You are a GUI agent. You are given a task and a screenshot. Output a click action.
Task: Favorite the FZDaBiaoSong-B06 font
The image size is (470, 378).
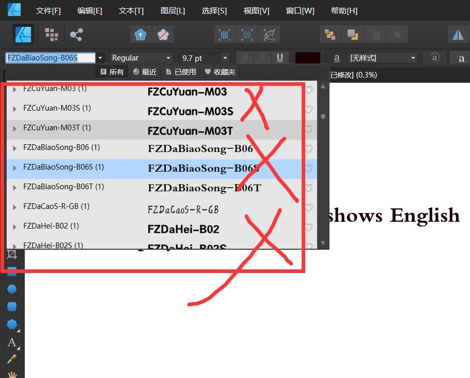pyautogui.click(x=308, y=149)
